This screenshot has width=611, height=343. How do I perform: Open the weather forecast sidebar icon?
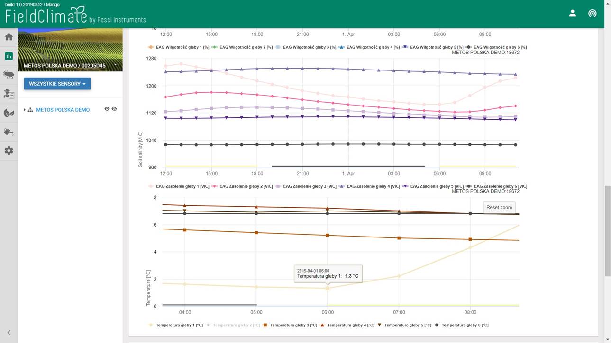9,75
